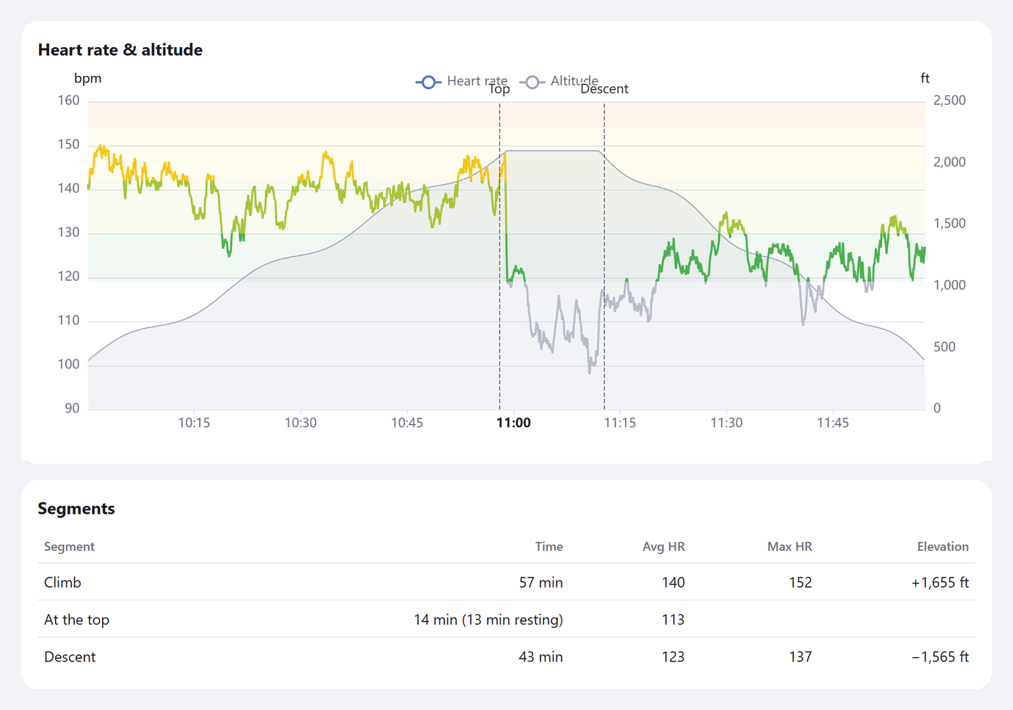
Task: Click the "bpm" axis unit label
Action: pos(88,78)
